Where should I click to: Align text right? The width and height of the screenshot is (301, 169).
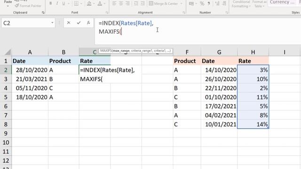click(127, 3)
